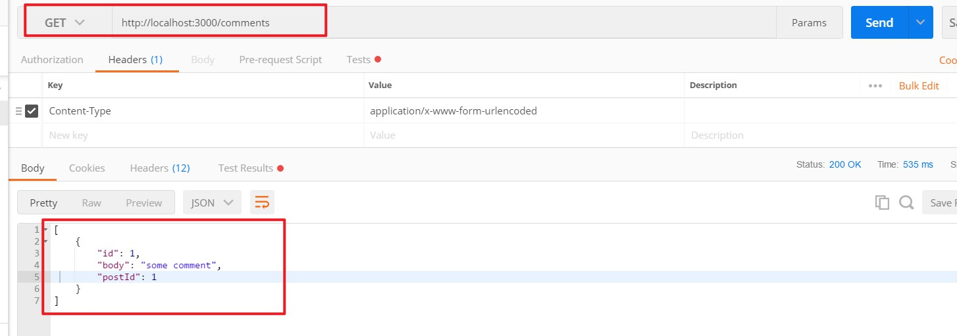Toggle the wrap lines icon
Screen dimensions: 957x336
(262, 203)
